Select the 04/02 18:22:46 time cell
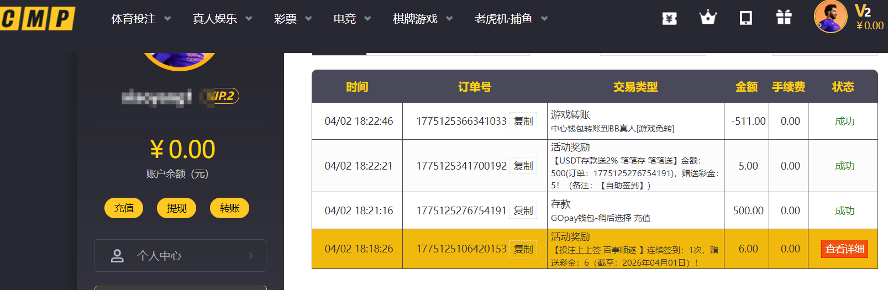The image size is (888, 290). point(359,121)
